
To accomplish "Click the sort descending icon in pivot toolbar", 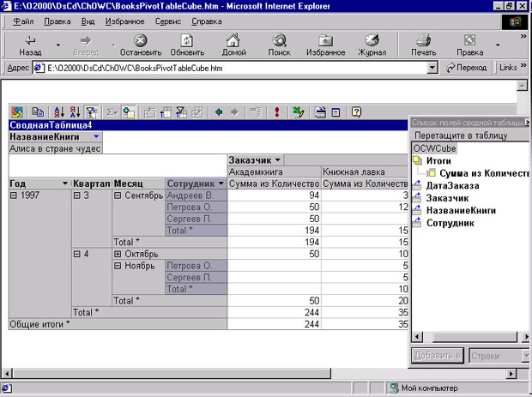I will [x=74, y=111].
